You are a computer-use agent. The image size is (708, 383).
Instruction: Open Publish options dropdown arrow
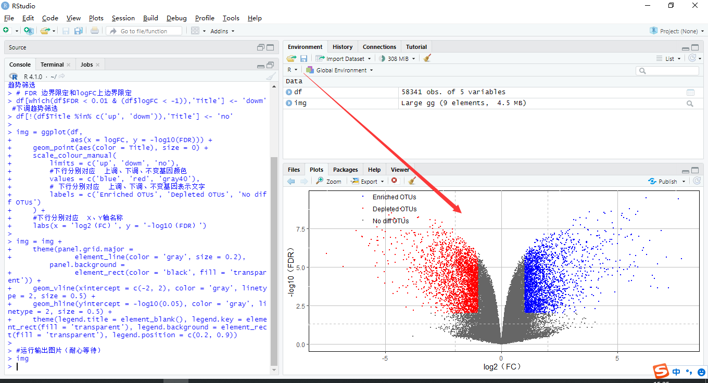coord(684,182)
